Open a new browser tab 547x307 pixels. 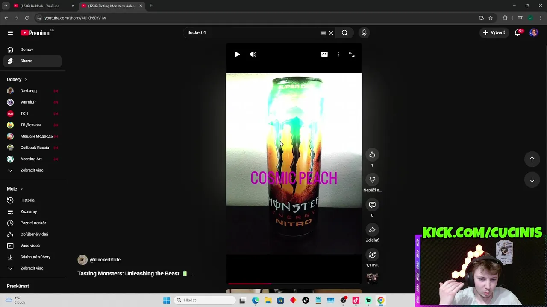(x=151, y=6)
